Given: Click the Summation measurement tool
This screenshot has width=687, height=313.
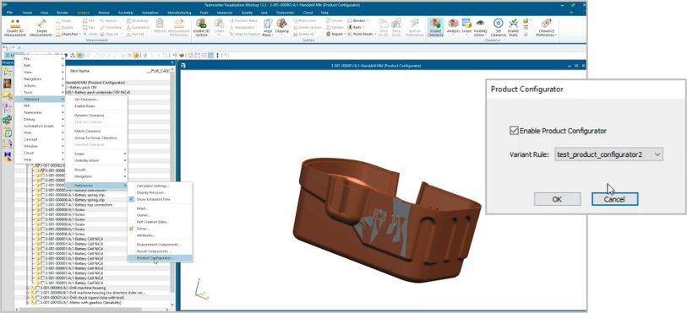Looking at the screenshot, I should point(138,27).
